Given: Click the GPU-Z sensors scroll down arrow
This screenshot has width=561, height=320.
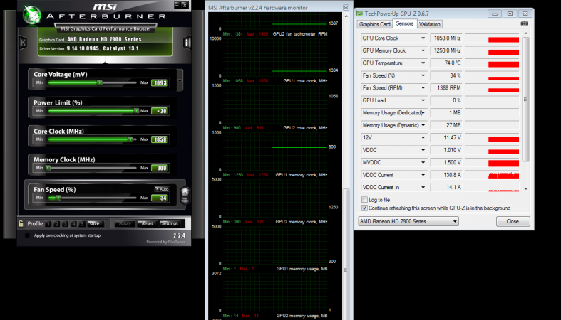Looking at the screenshot, I should click(526, 188).
